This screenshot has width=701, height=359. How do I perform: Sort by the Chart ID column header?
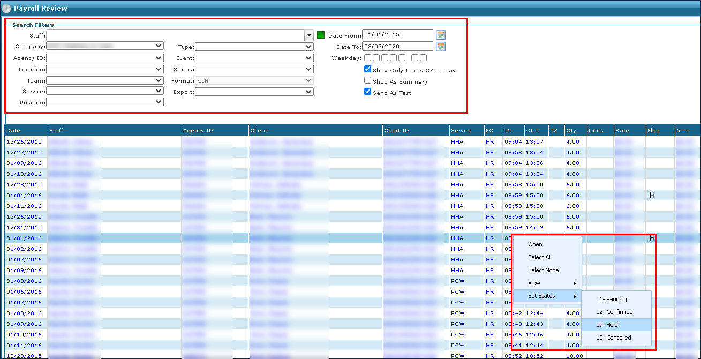click(396, 130)
